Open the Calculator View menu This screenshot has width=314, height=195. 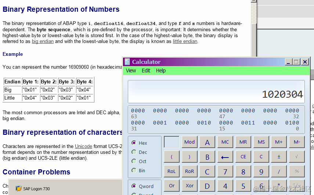(131, 71)
